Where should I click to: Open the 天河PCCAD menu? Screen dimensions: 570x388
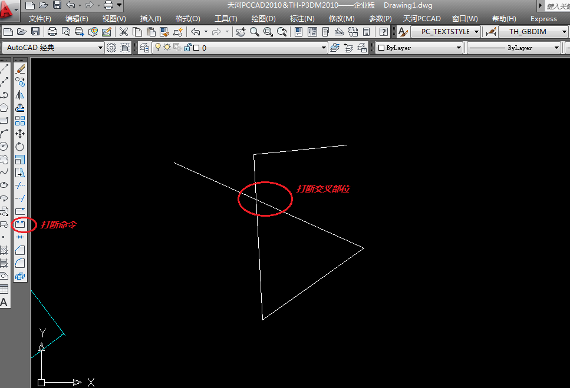click(x=421, y=19)
